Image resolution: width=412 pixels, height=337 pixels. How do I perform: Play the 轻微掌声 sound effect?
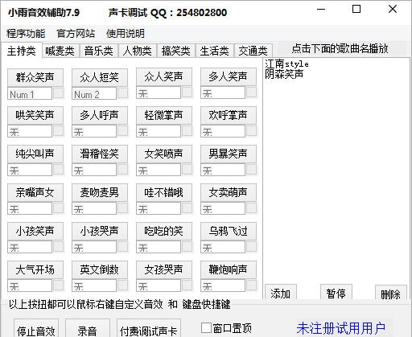point(164,115)
